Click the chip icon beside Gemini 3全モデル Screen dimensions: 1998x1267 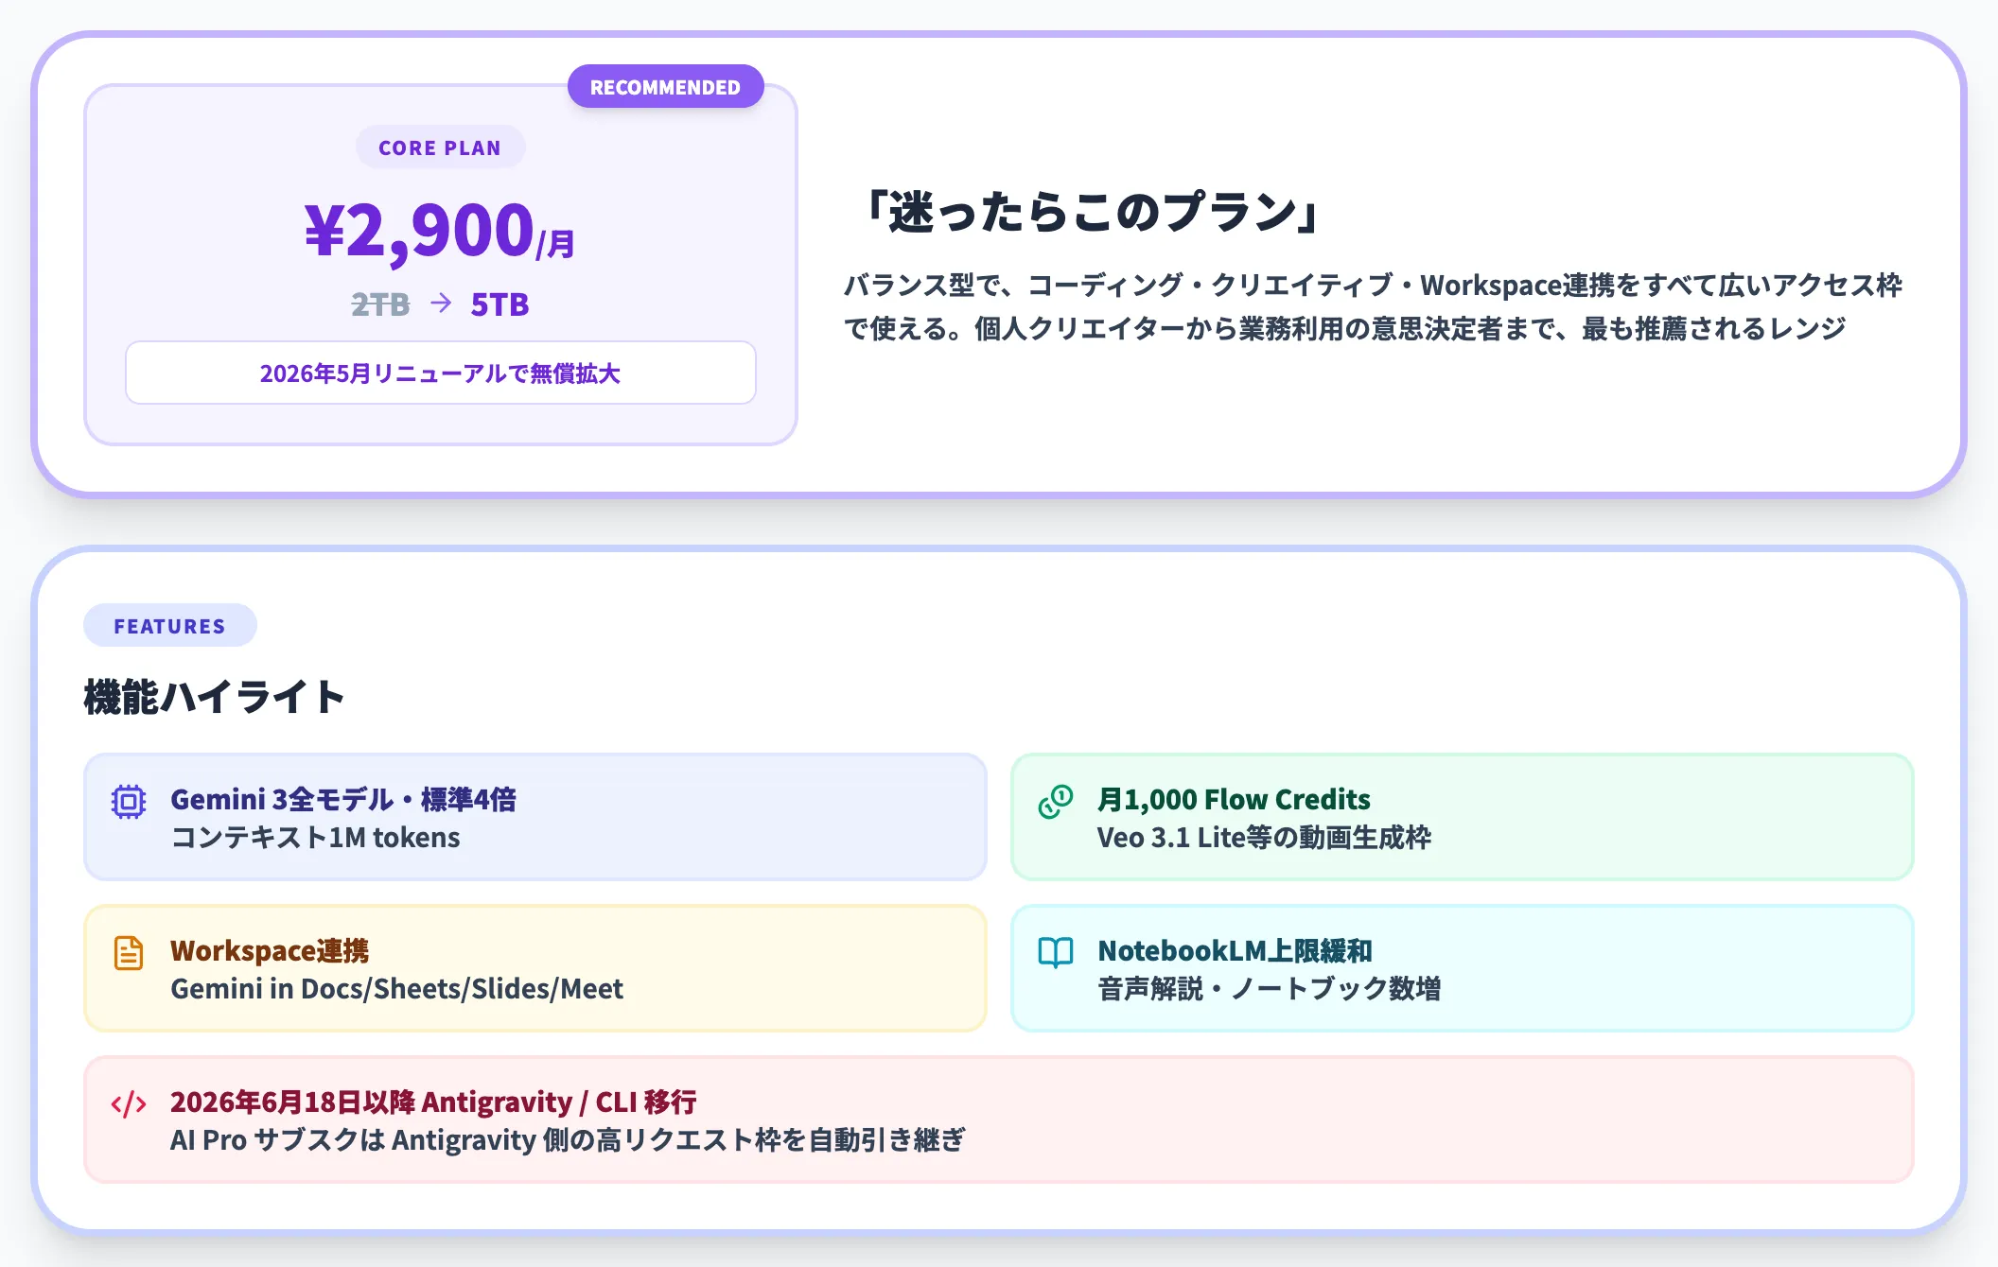click(129, 802)
